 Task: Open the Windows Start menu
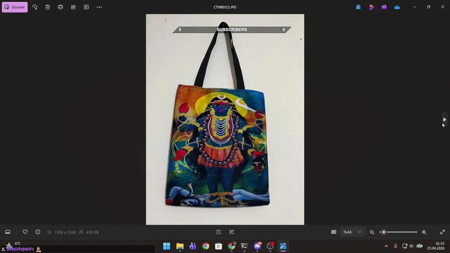[x=167, y=246]
